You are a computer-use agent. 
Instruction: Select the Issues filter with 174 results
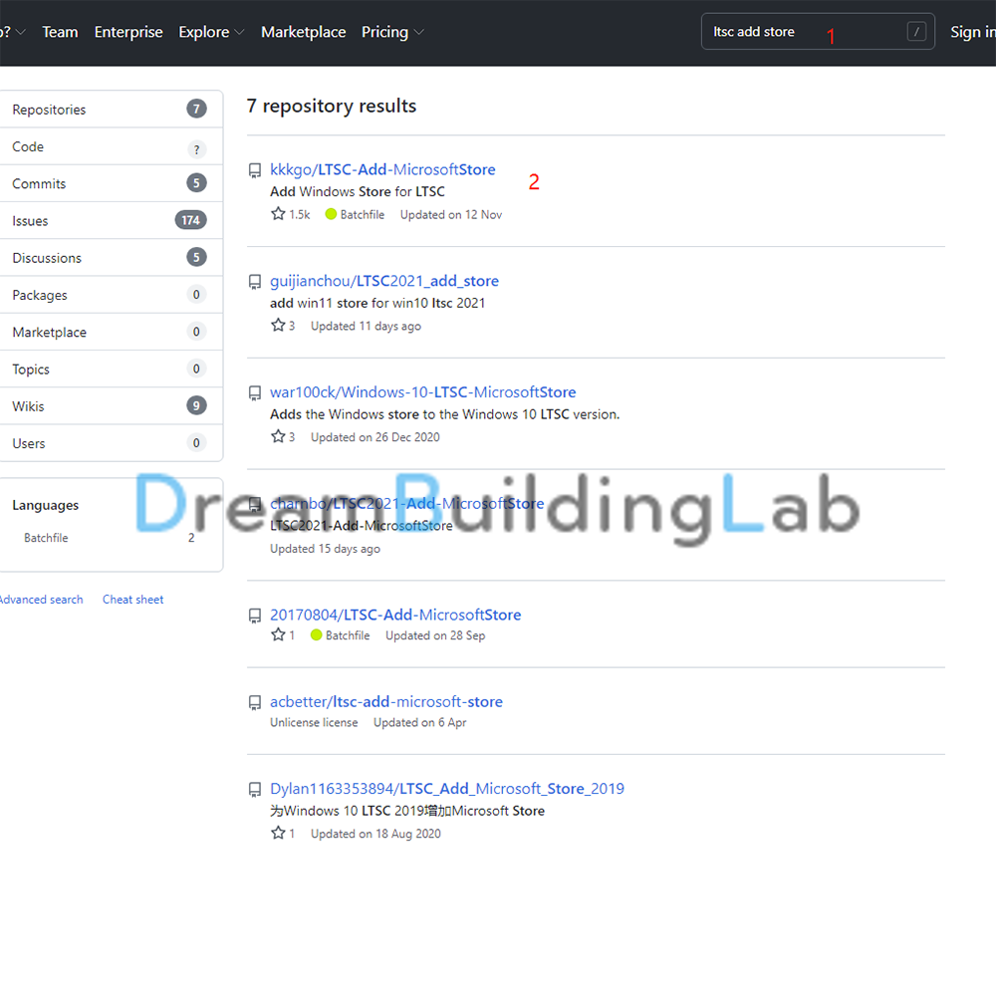click(x=112, y=221)
